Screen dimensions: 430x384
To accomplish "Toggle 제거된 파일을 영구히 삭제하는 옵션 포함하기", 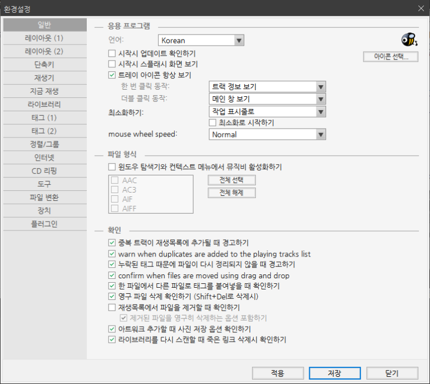I will (123, 318).
